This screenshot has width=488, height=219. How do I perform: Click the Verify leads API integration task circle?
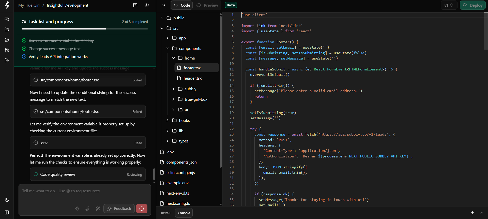(24, 56)
